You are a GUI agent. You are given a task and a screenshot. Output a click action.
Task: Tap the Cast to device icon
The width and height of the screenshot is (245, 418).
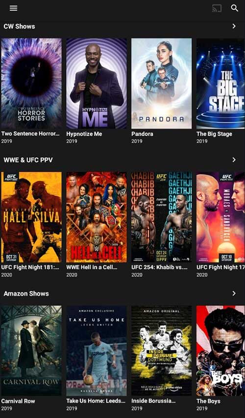point(217,8)
